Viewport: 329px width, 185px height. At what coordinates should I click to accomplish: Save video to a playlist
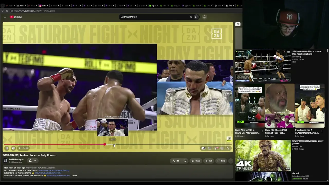(x=221, y=161)
